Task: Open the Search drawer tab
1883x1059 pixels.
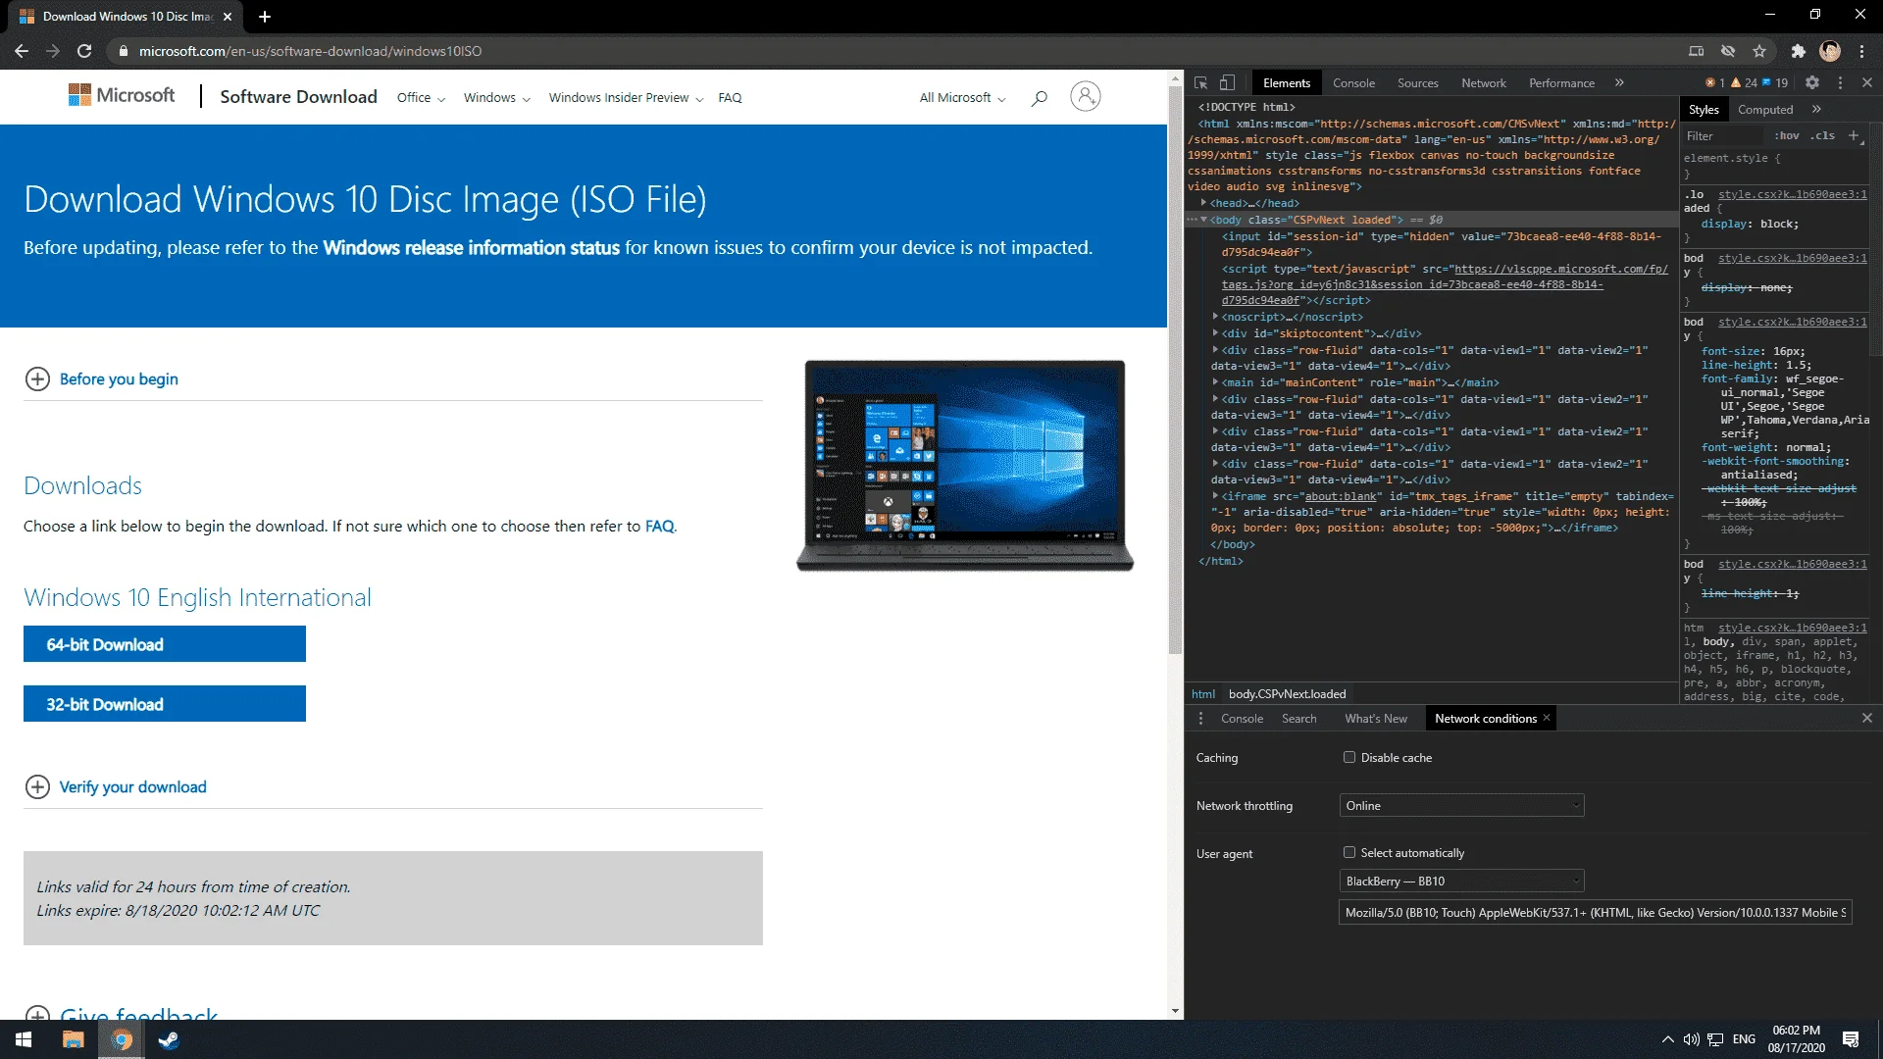Action: pos(1298,719)
